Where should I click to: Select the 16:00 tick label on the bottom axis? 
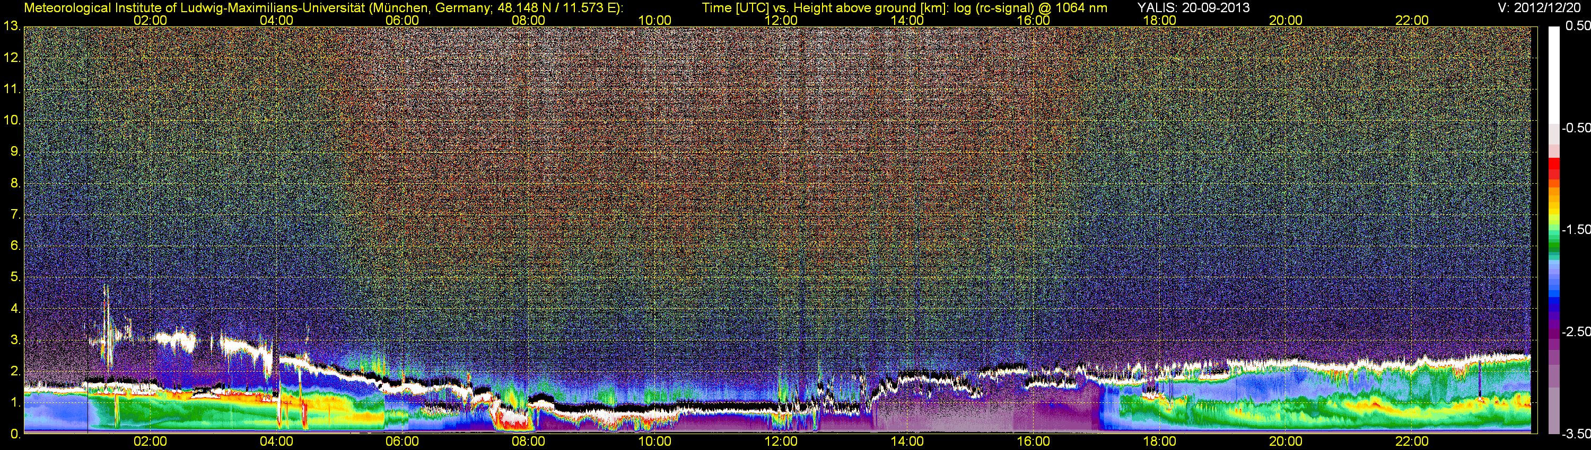1033,442
